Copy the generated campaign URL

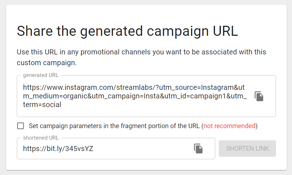(x=259, y=96)
